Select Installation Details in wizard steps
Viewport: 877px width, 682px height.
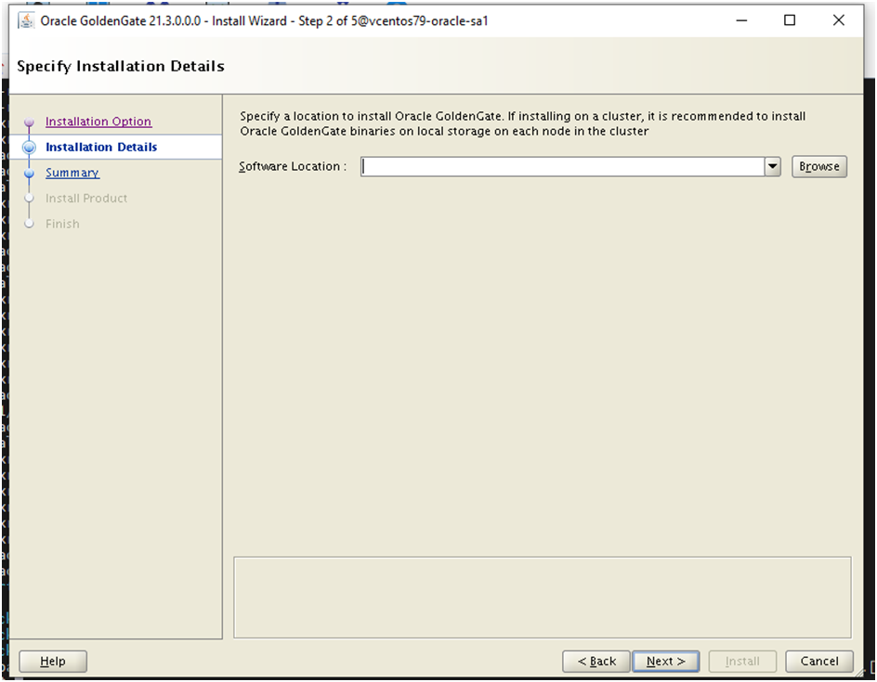coord(101,147)
